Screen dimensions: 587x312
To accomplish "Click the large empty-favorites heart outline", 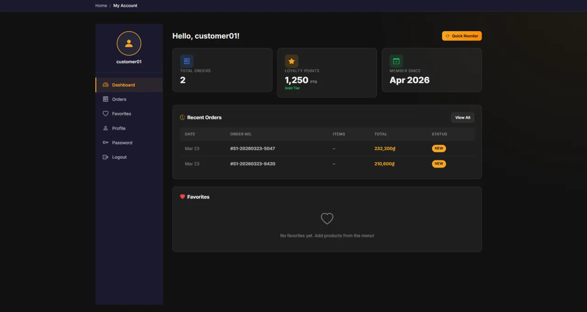I will tap(327, 219).
